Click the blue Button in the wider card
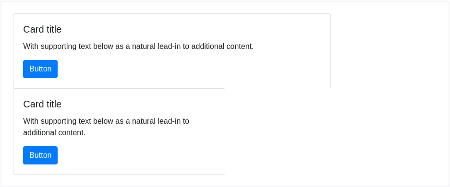The height and width of the screenshot is (187, 450). point(40,69)
